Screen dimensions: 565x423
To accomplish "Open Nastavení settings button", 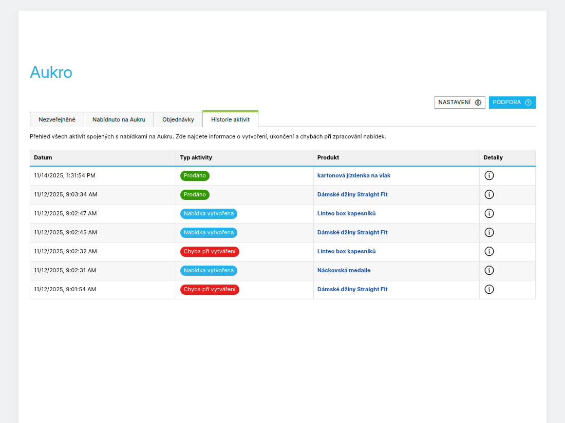I will [459, 103].
